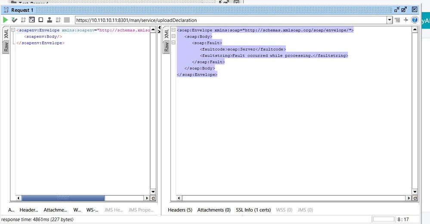Image resolution: width=430 pixels, height=224 pixels.
Task: Open the endpoint URL dropdown arrow
Action: coord(390,20)
